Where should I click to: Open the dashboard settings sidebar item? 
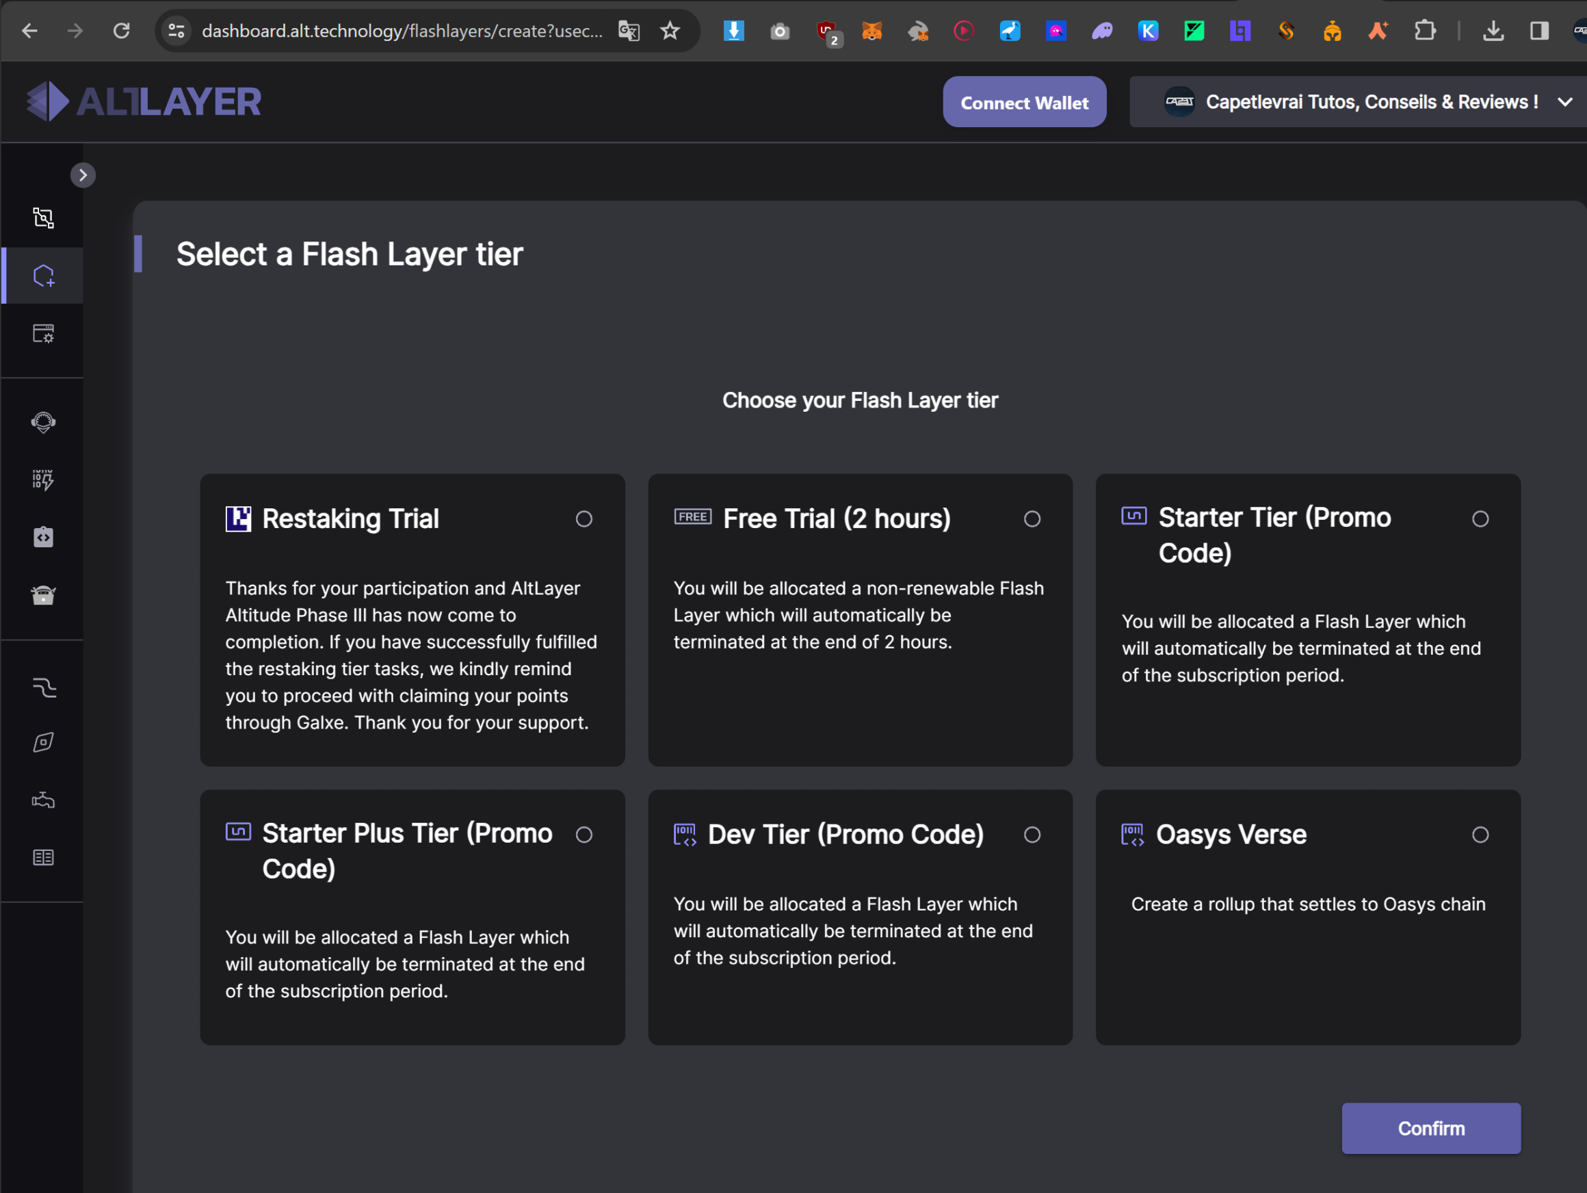pos(43,334)
